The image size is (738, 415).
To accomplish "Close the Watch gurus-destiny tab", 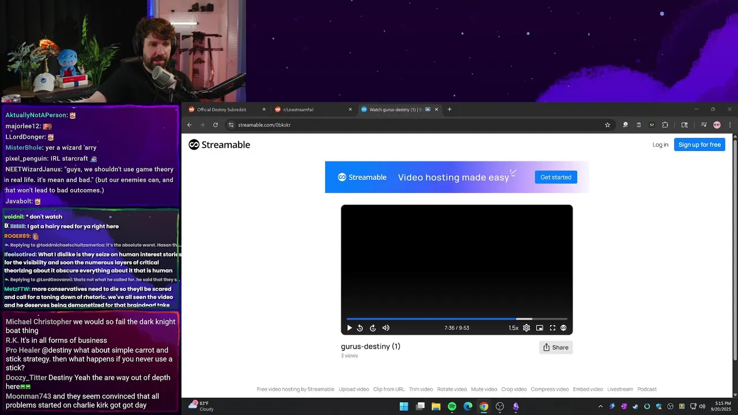I will (436, 110).
